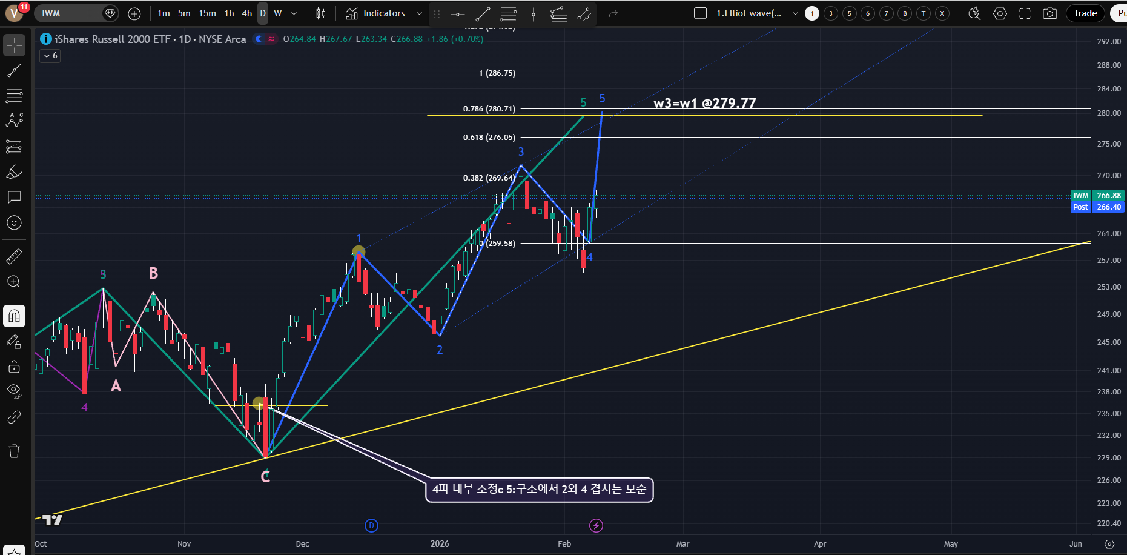Screen dimensions: 1127x555
Task: Select the Measure ruler tool
Action: coord(14,256)
